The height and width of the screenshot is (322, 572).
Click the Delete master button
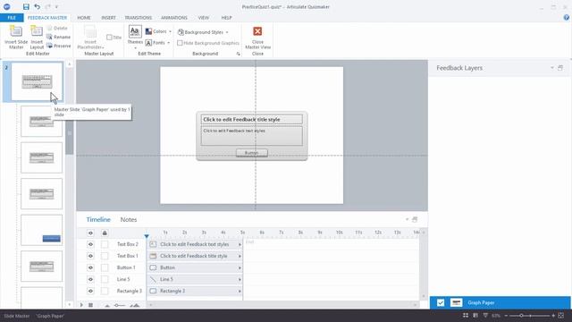pyautogui.click(x=57, y=28)
